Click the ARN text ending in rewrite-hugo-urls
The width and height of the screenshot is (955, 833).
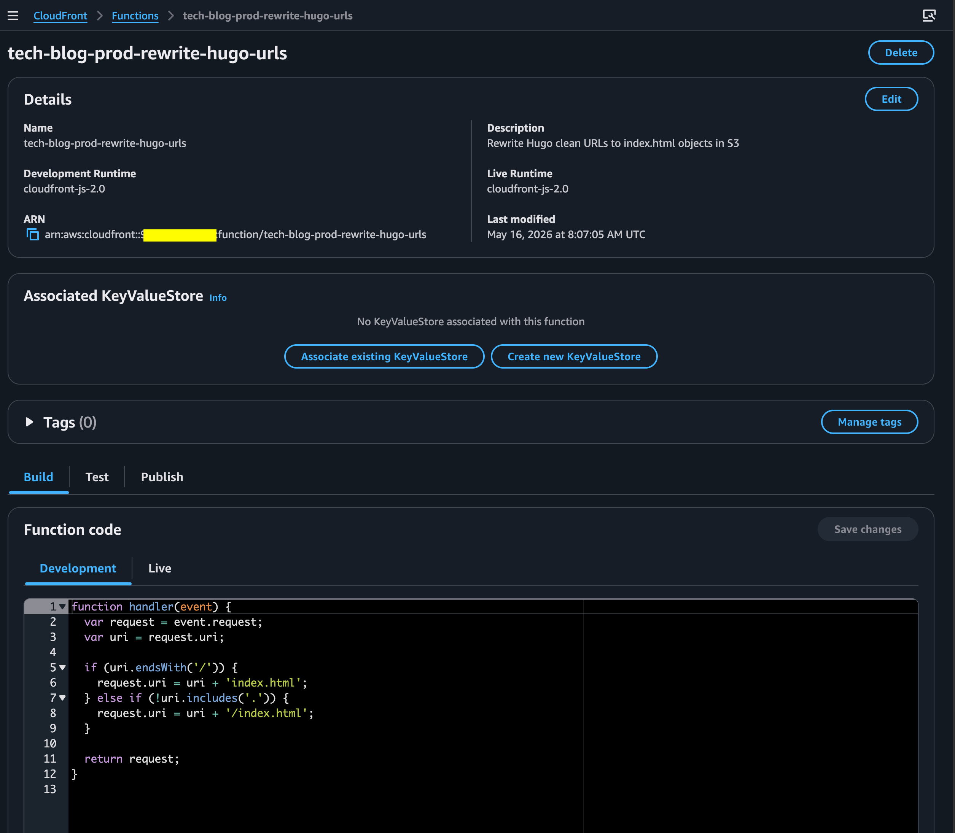coord(235,235)
